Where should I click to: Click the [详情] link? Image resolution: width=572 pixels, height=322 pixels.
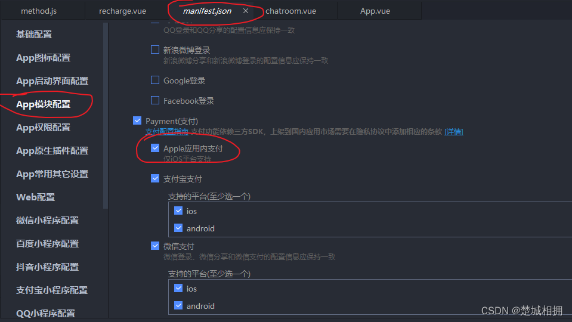point(454,132)
